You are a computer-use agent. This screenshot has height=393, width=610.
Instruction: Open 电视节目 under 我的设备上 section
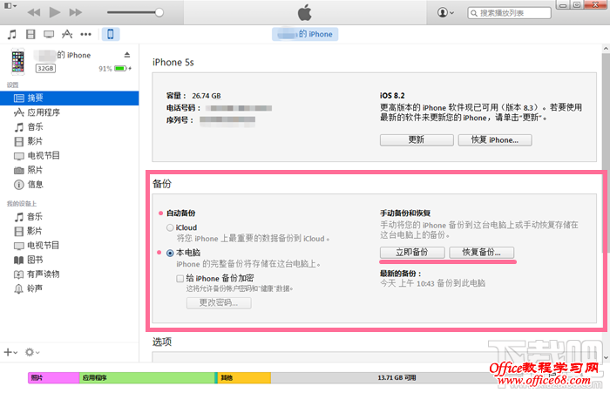[x=69, y=246]
